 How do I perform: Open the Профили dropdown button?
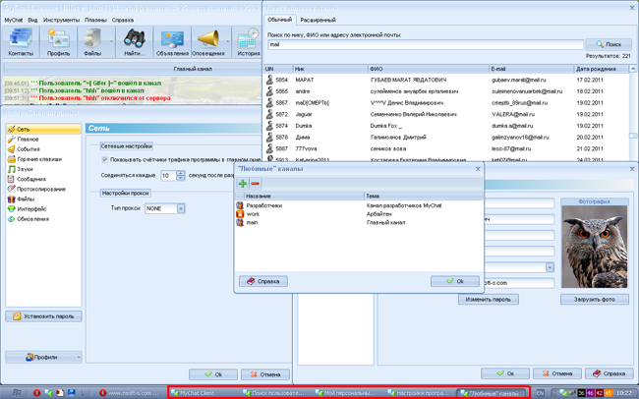click(x=44, y=358)
